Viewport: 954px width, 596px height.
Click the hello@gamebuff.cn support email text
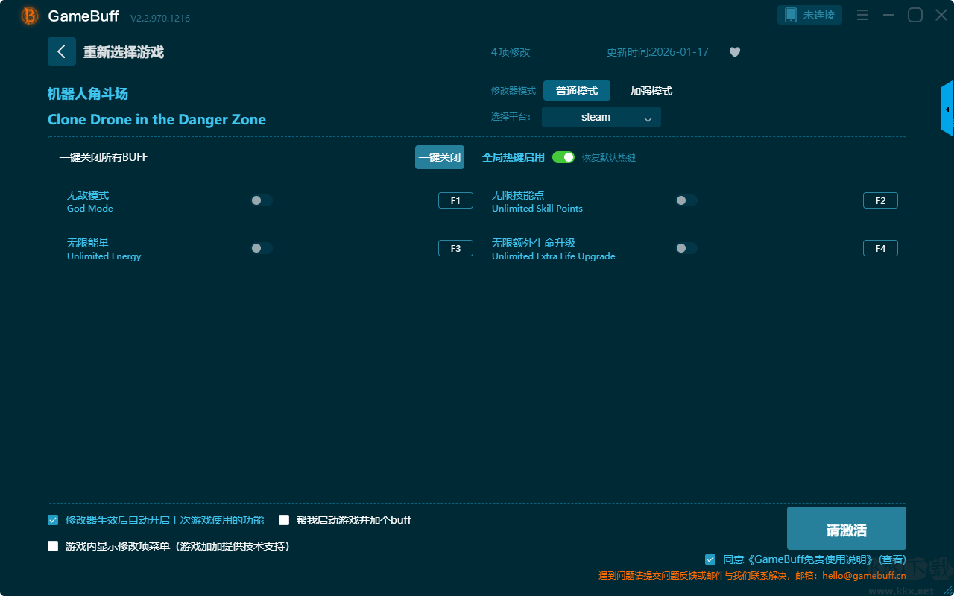(x=865, y=576)
